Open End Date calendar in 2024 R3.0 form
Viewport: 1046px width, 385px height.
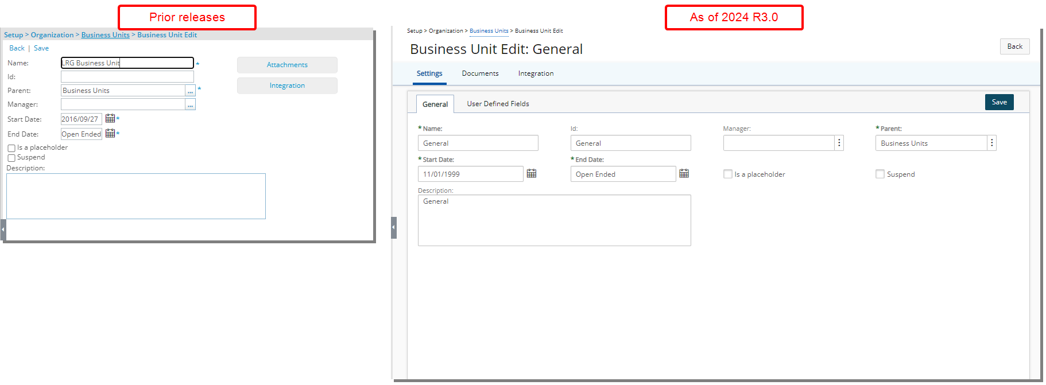point(684,174)
